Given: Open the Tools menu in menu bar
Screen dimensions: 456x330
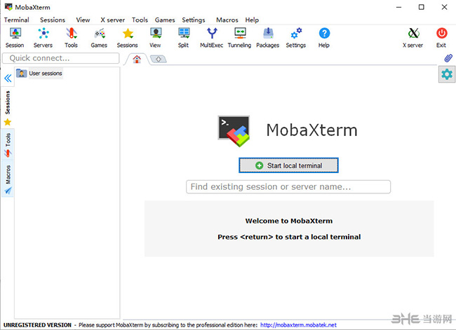Looking at the screenshot, I should point(140,20).
